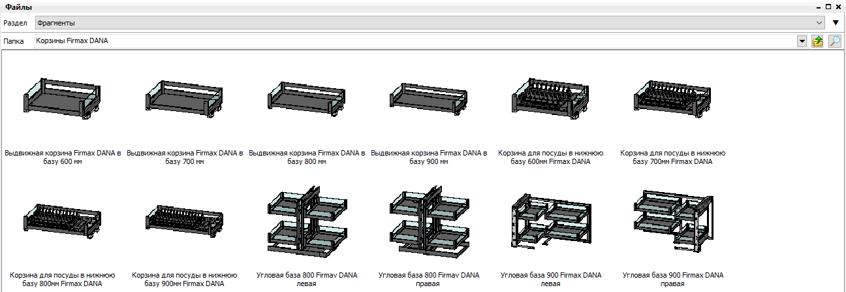This screenshot has width=846, height=292.
Task: Select thumbnail of pull-out basket 900 мм
Action: 429,100
